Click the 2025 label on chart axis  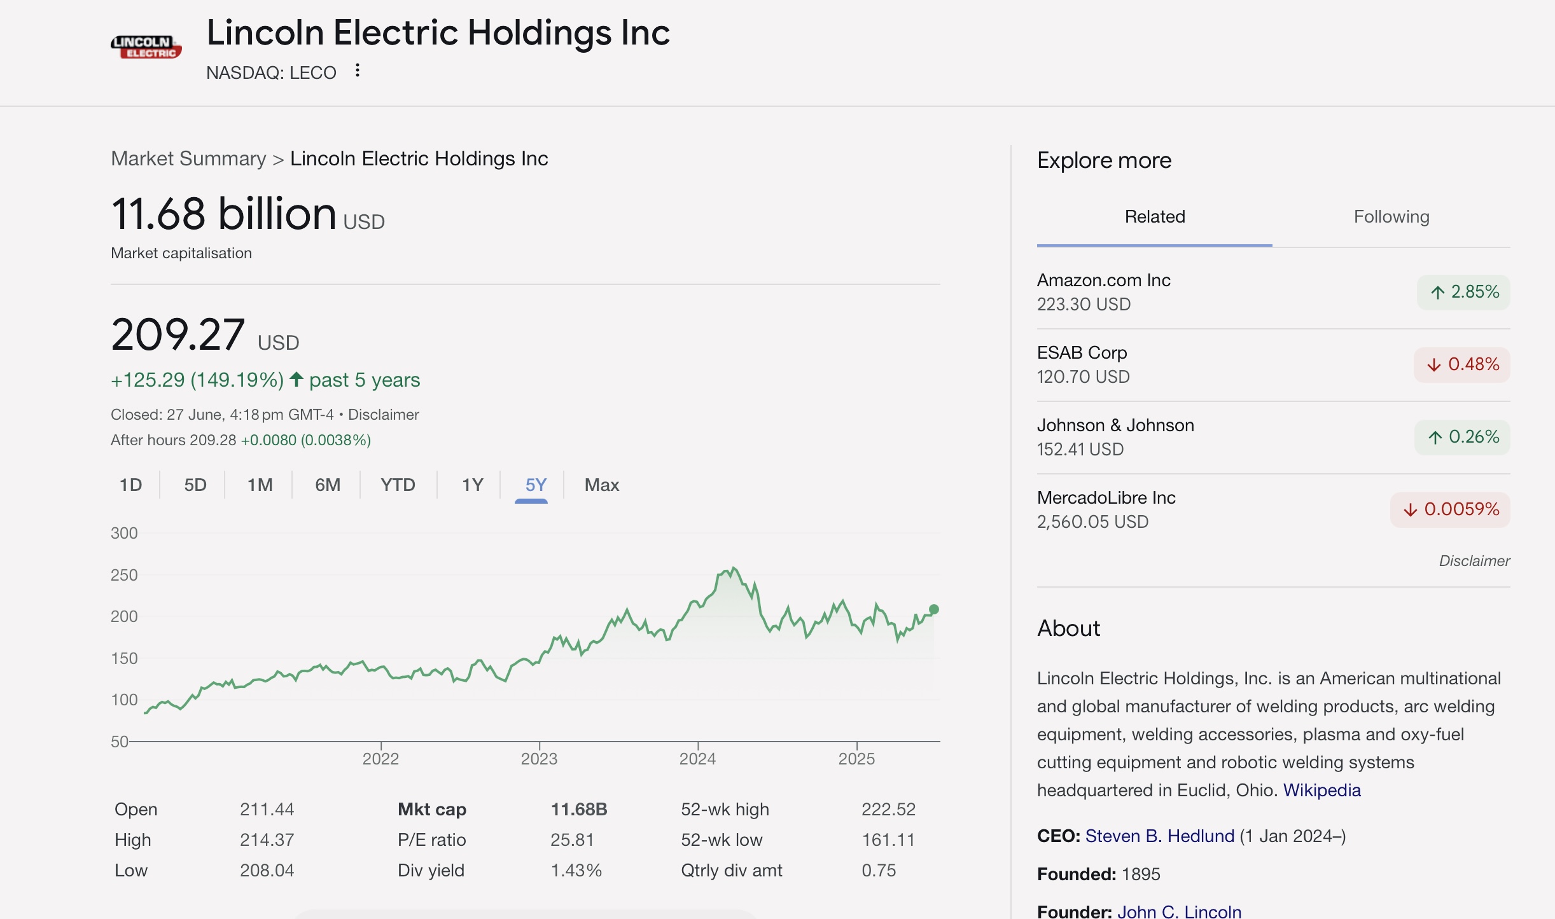click(856, 759)
